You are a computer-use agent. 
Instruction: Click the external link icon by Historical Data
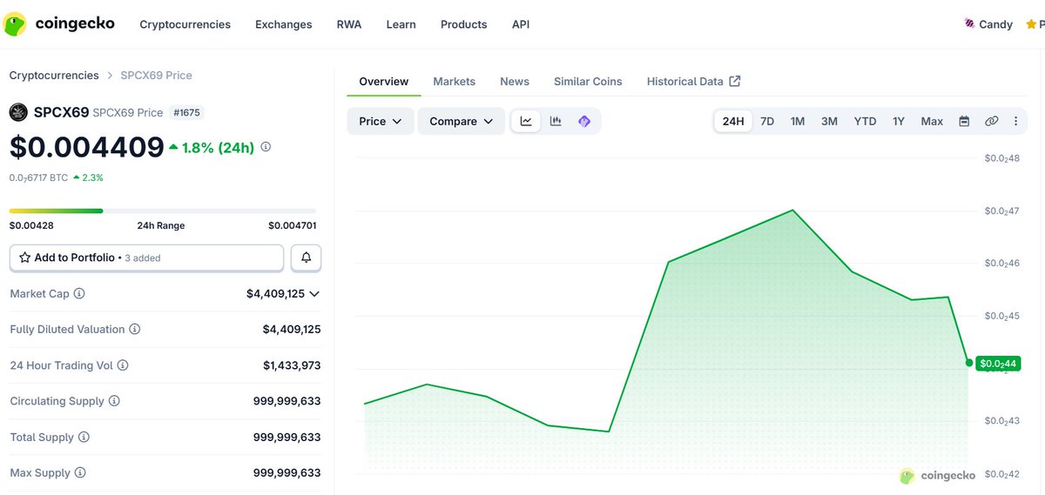735,81
